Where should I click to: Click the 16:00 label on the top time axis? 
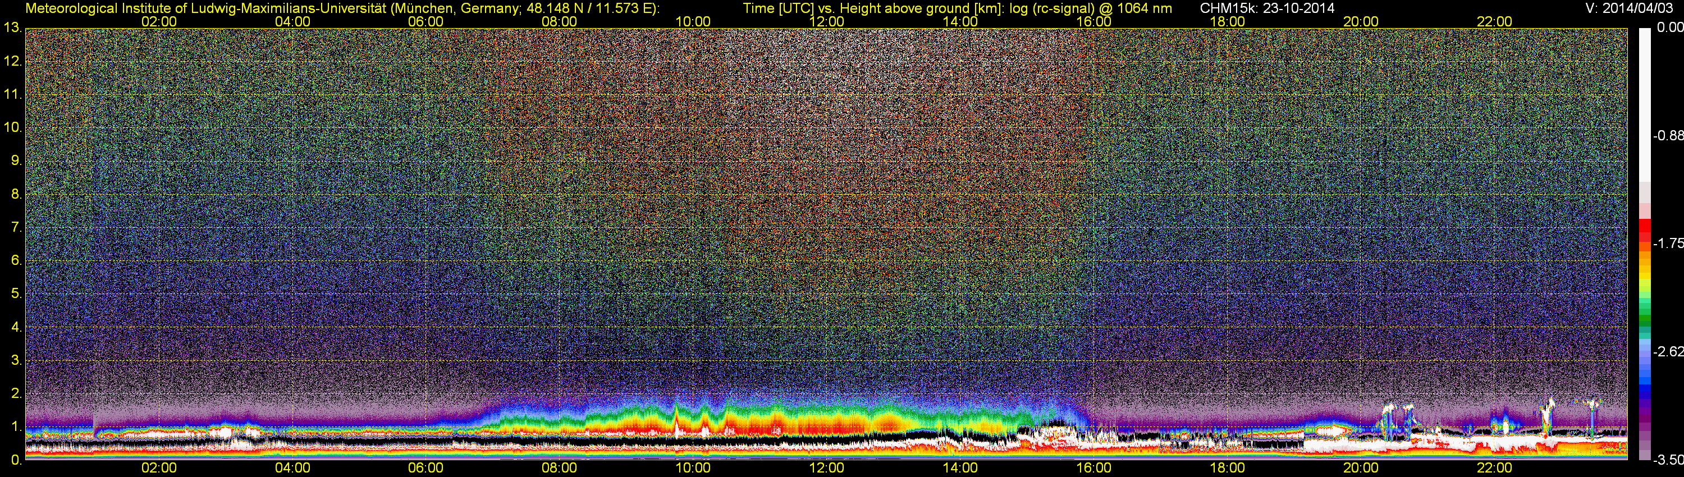click(x=1093, y=21)
